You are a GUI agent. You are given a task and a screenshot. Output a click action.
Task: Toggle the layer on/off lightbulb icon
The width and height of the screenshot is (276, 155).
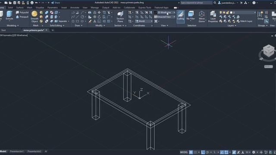coord(221,12)
